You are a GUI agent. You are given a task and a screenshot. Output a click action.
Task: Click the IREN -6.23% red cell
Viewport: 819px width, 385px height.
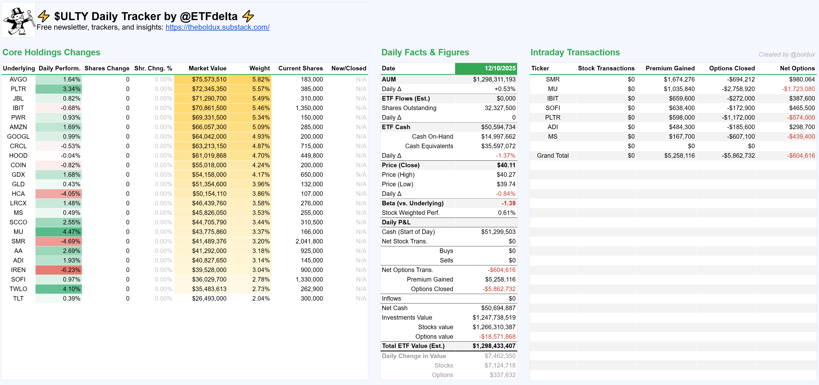coord(59,270)
